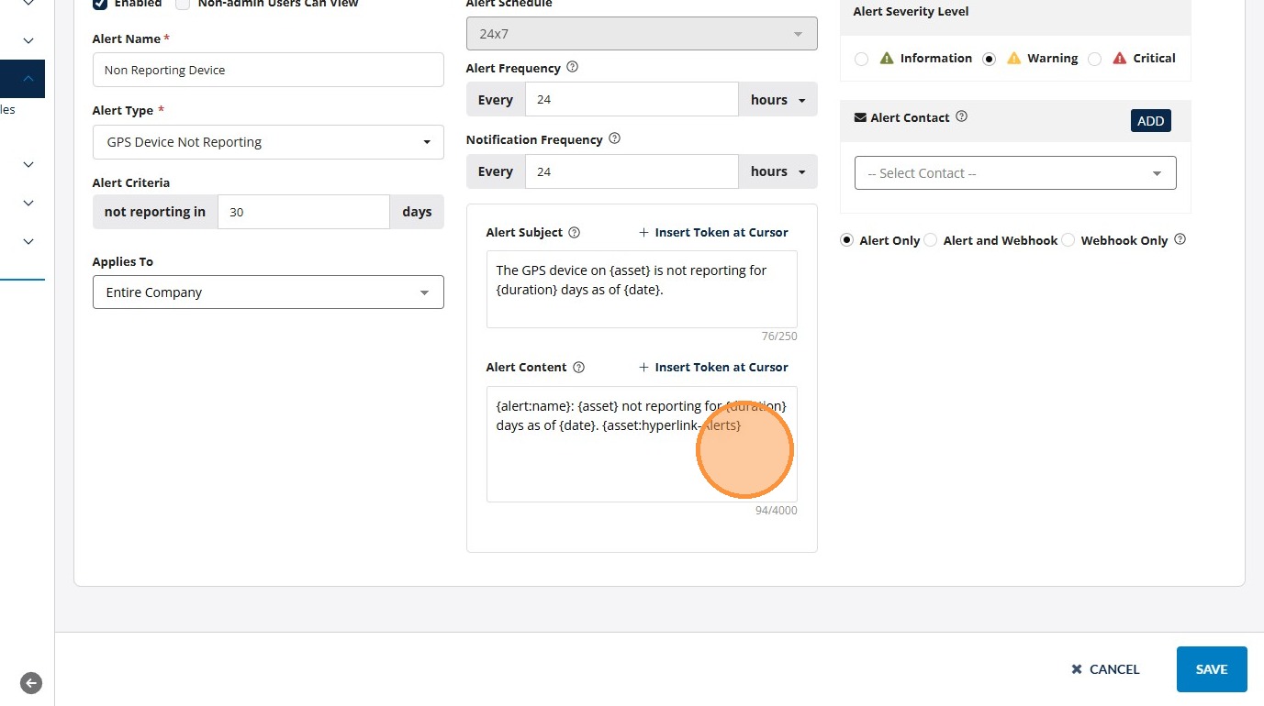Choose the Webhook Only option
This screenshot has height=706, width=1264.
tap(1068, 240)
